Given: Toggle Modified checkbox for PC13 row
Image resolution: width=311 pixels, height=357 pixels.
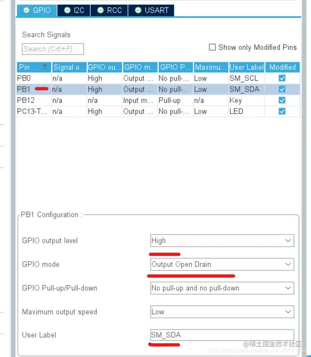Looking at the screenshot, I should tap(282, 112).
